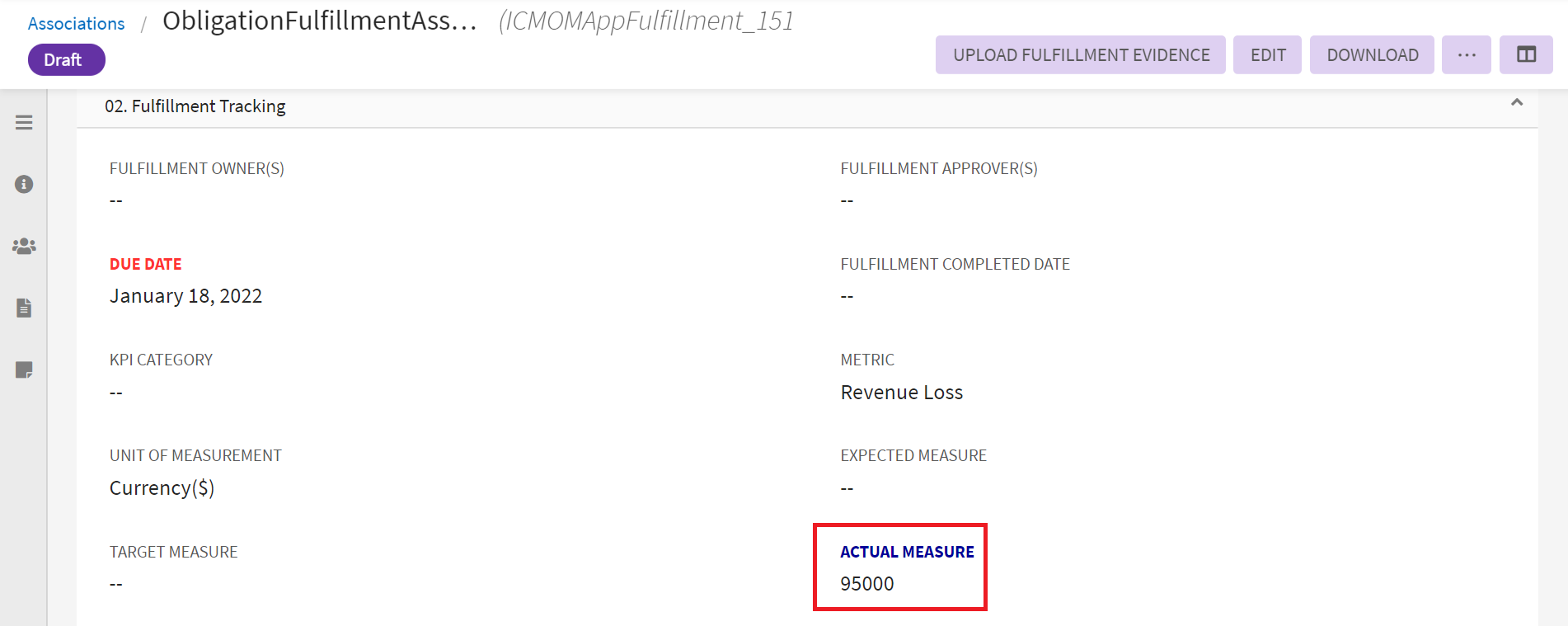Viewport: 1568px width, 626px height.
Task: Select the Revenue Loss metric value
Action: [x=901, y=393]
